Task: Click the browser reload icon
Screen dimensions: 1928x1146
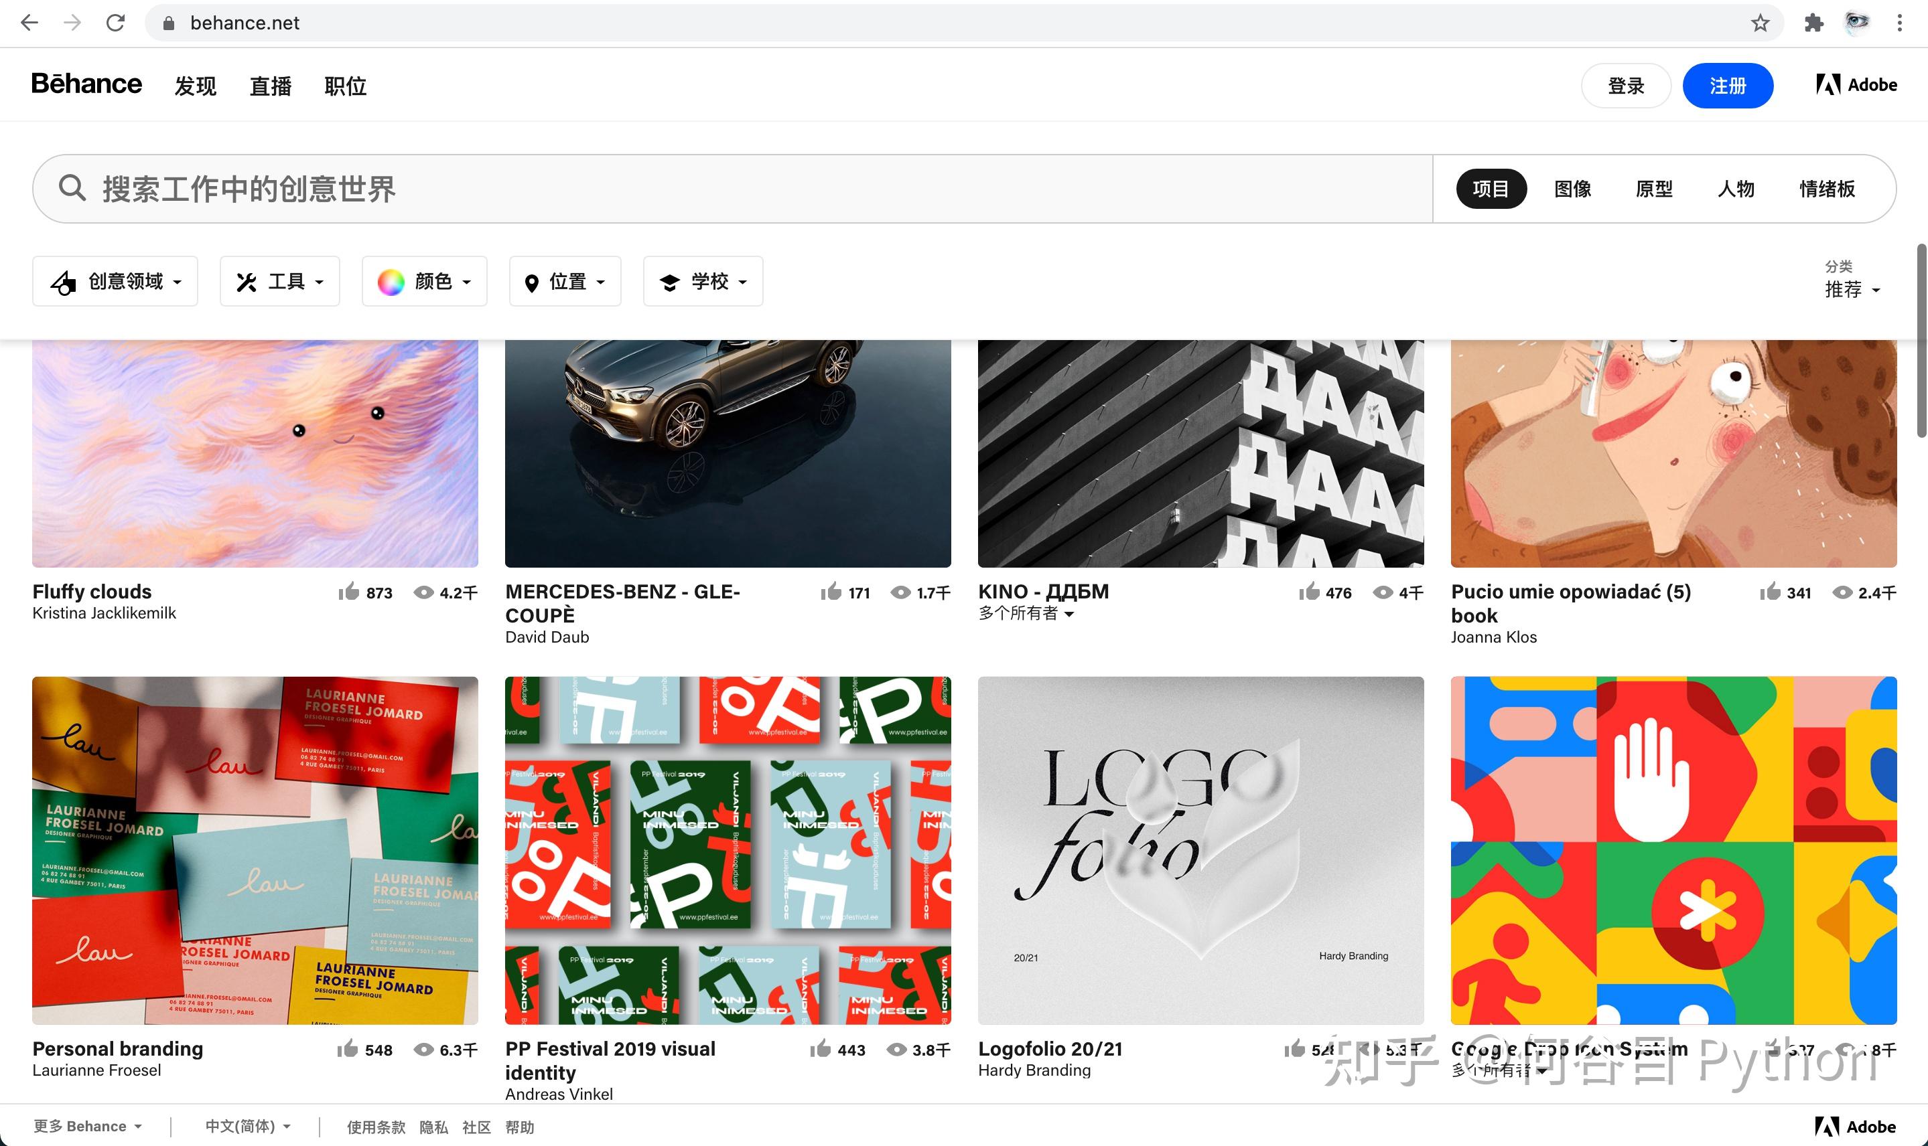Action: 116,23
